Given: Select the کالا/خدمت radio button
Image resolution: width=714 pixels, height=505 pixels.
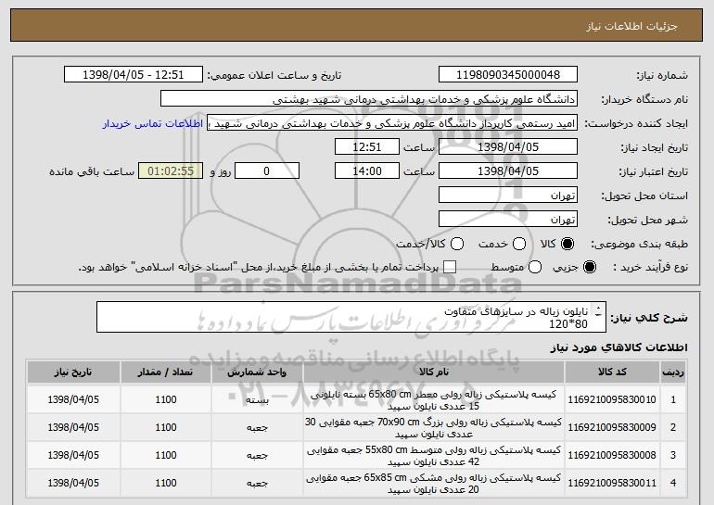Looking at the screenshot, I should point(457,245).
